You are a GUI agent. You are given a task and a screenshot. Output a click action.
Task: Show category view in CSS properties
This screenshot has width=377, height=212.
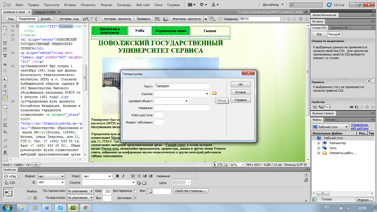pos(315,107)
